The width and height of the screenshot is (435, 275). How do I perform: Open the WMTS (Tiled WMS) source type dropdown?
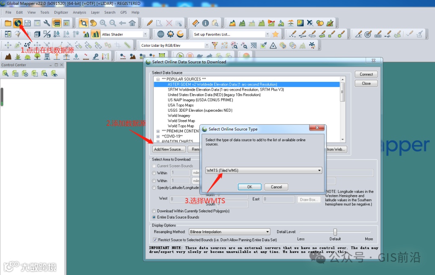pos(263,170)
